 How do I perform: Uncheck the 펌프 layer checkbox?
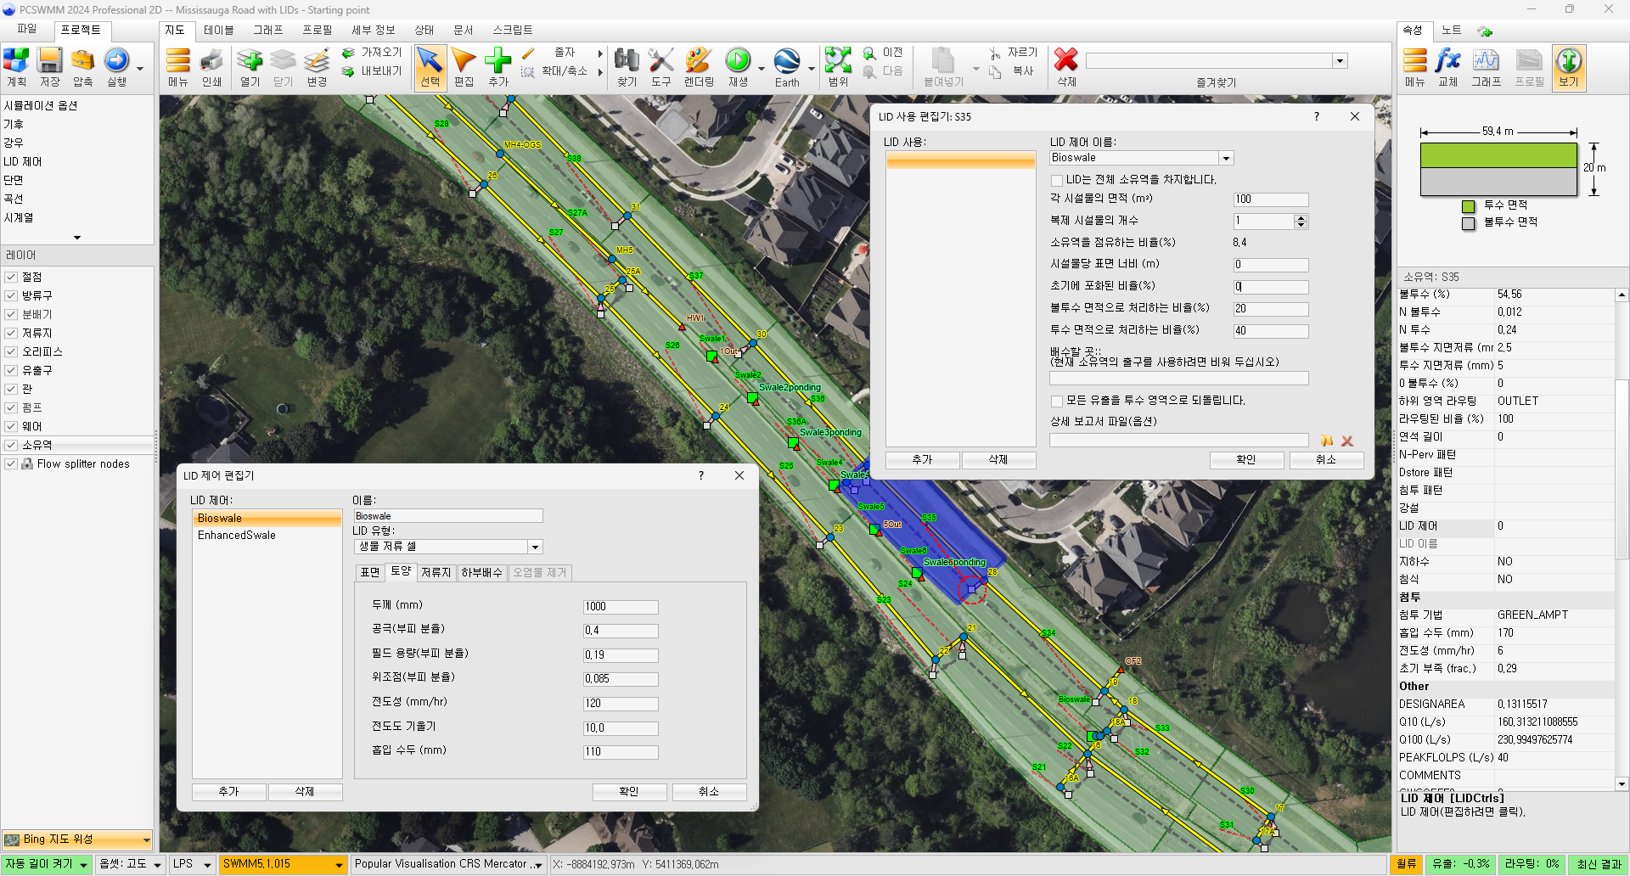[x=11, y=407]
